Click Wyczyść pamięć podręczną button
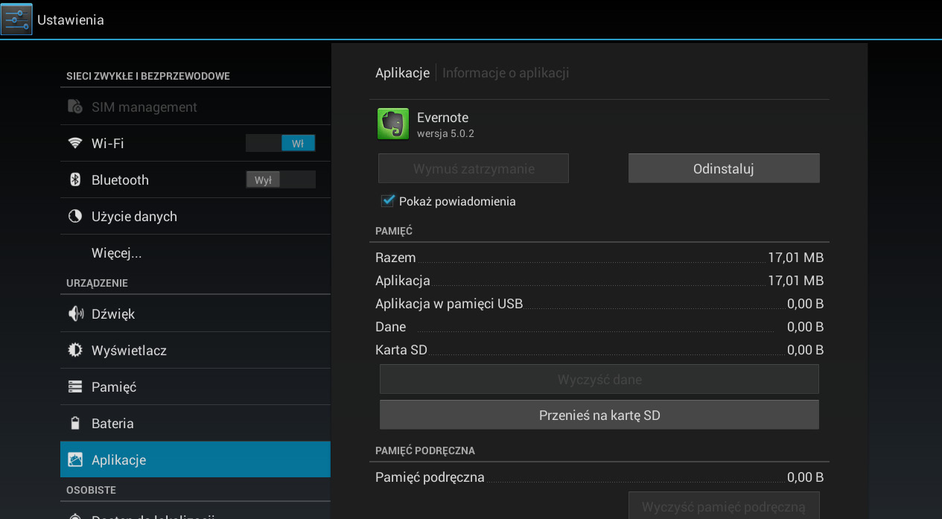 pos(724,506)
